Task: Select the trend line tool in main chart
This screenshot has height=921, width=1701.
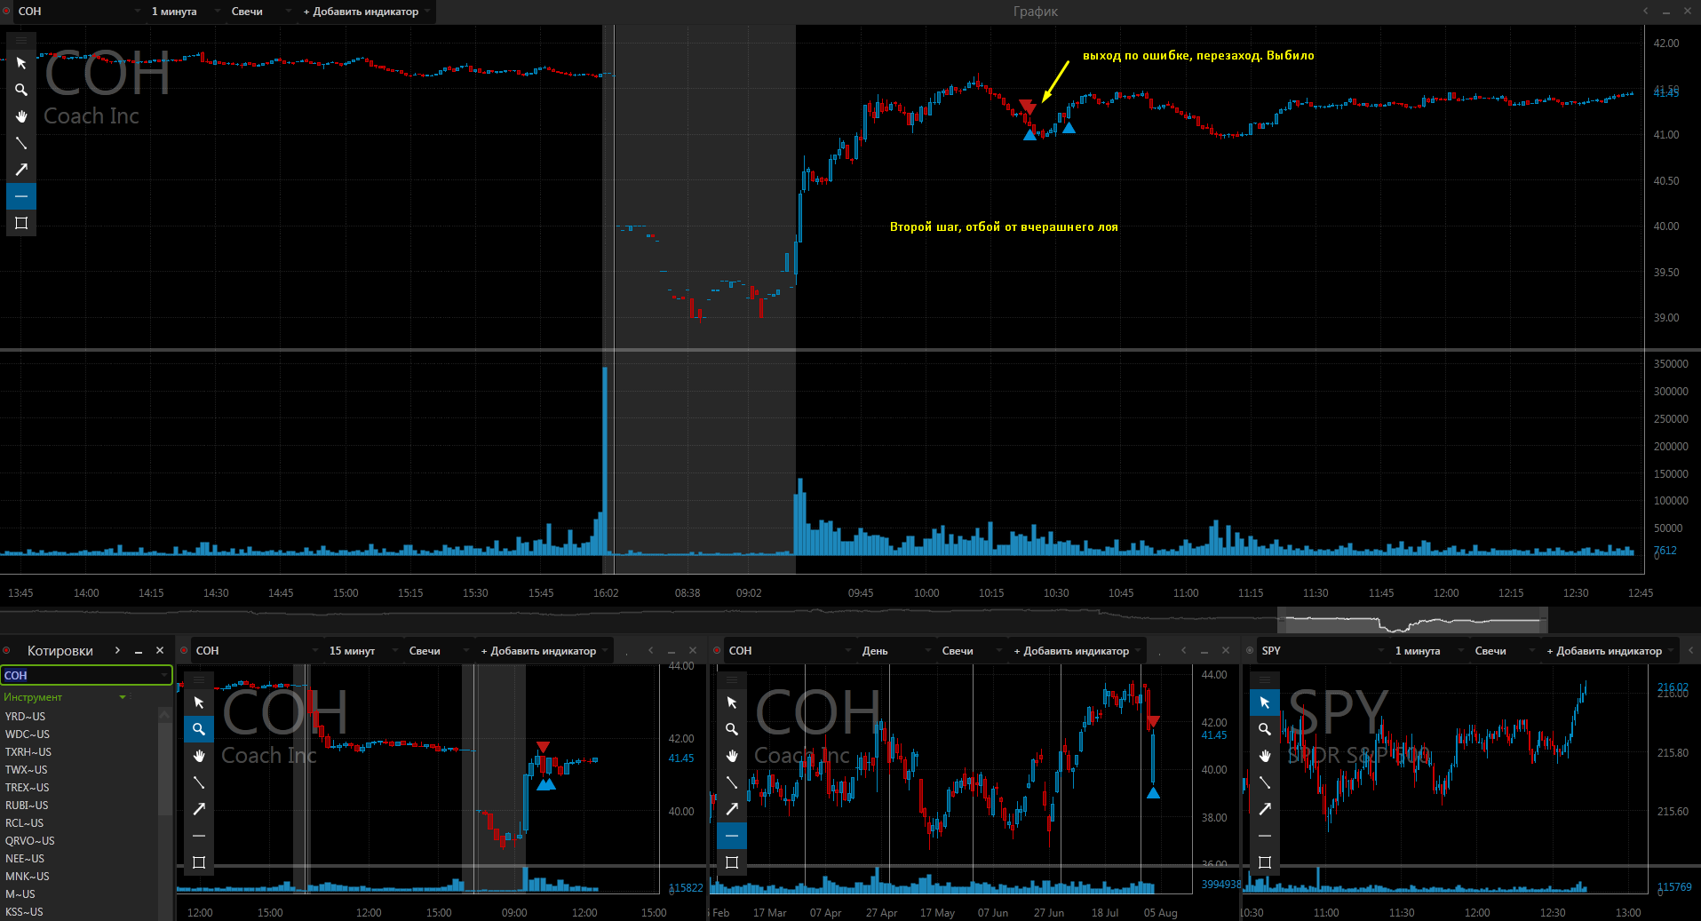Action: point(21,143)
